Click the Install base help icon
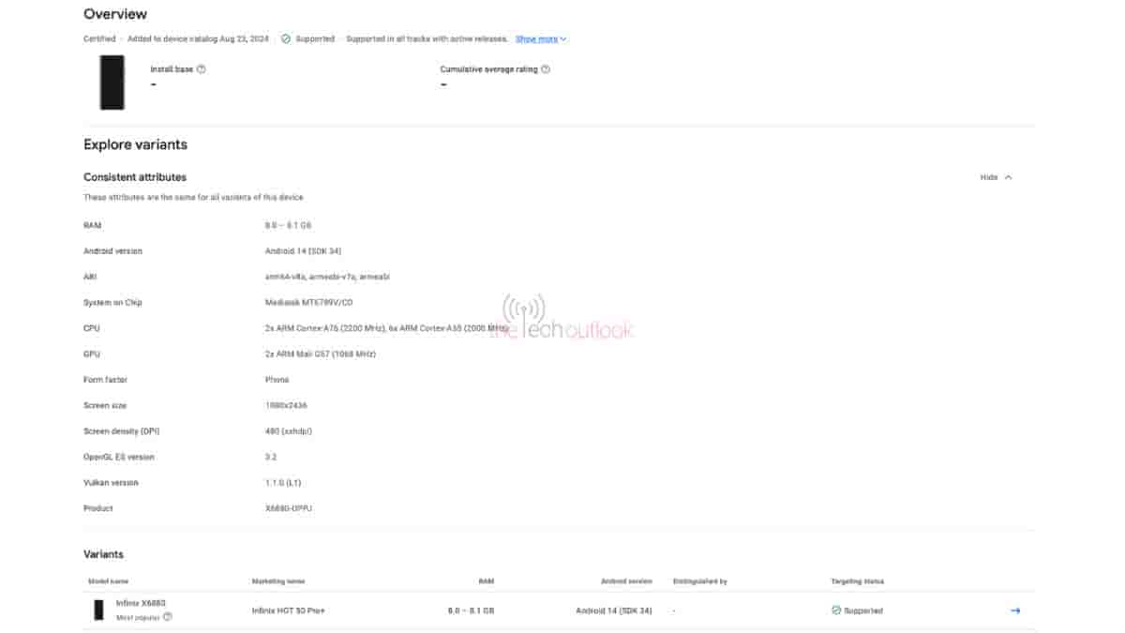 pos(202,69)
